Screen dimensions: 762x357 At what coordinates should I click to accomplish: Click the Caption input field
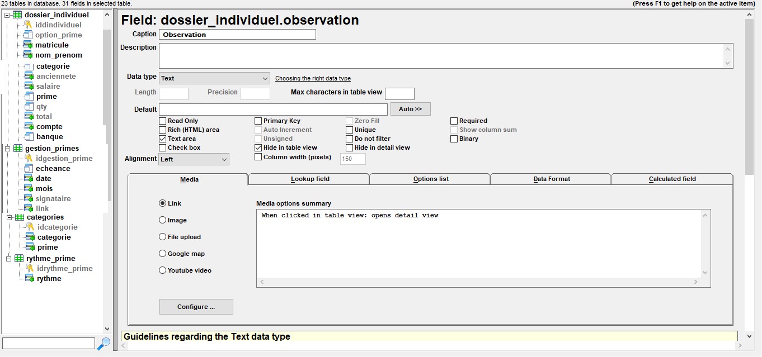237,34
